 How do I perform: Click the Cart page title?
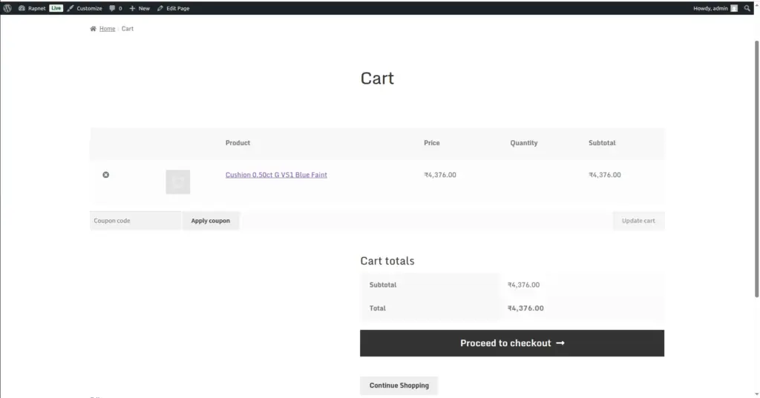[377, 79]
